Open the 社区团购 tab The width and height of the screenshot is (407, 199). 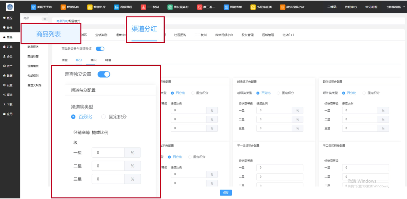coord(180,35)
